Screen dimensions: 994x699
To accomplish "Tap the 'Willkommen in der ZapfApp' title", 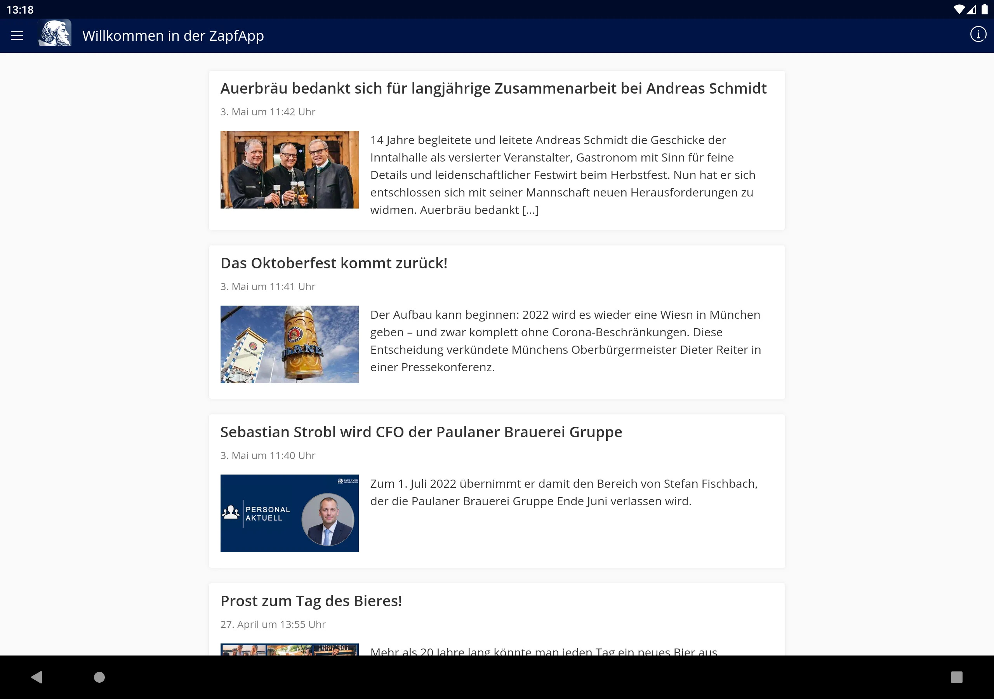I will (x=173, y=35).
